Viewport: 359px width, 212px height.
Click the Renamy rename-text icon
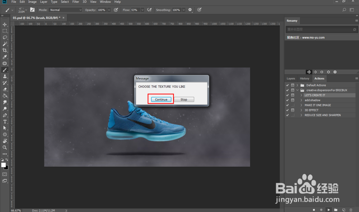[x=309, y=72]
